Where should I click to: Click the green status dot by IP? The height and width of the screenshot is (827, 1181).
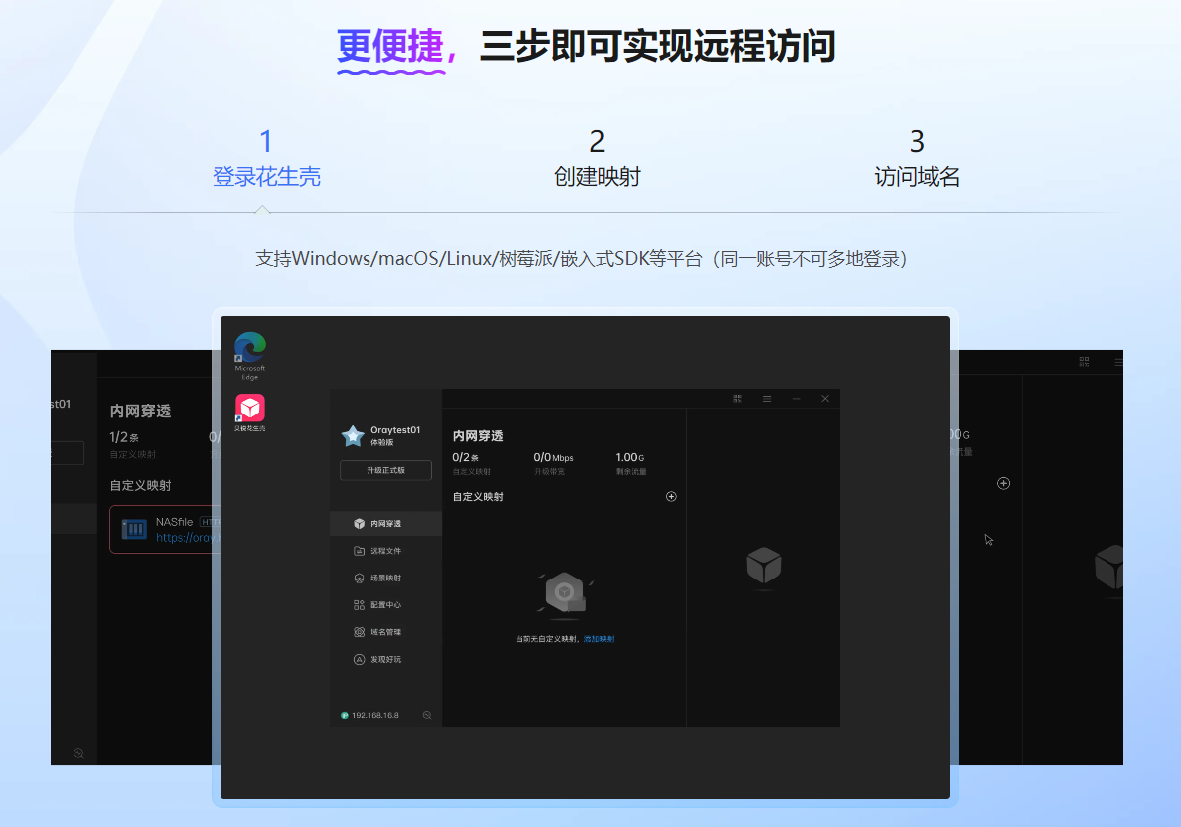point(345,715)
